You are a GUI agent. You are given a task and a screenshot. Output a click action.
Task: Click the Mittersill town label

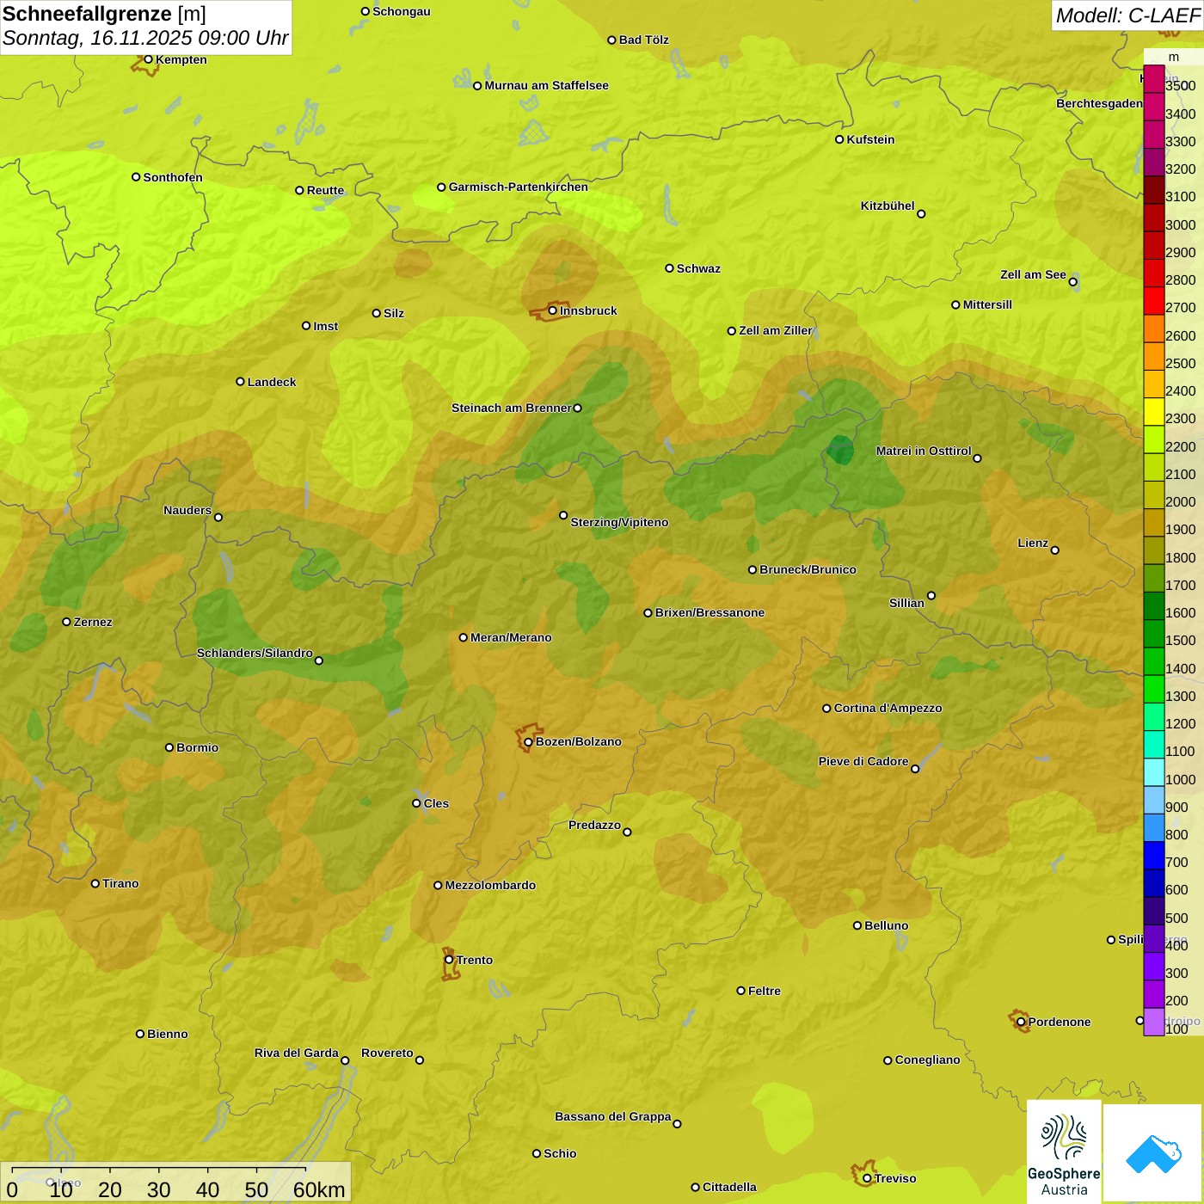(x=987, y=304)
